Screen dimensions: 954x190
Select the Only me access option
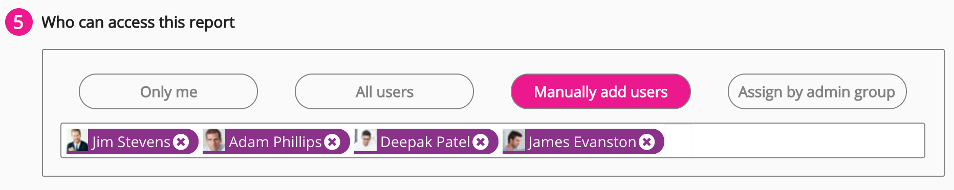(168, 91)
